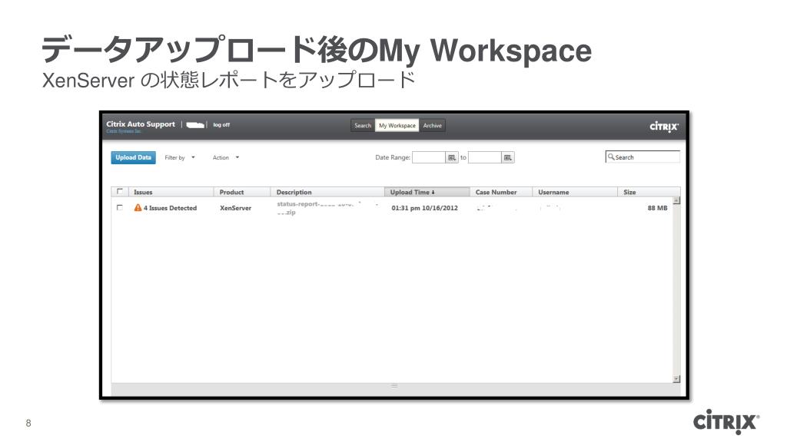Focus the Date Range start field
787x442 pixels.
click(x=429, y=157)
